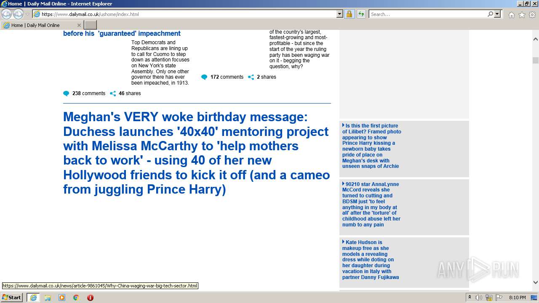Expand the address bar autocomplete dropdown
Screen dimensions: 539x303
click(x=340, y=14)
